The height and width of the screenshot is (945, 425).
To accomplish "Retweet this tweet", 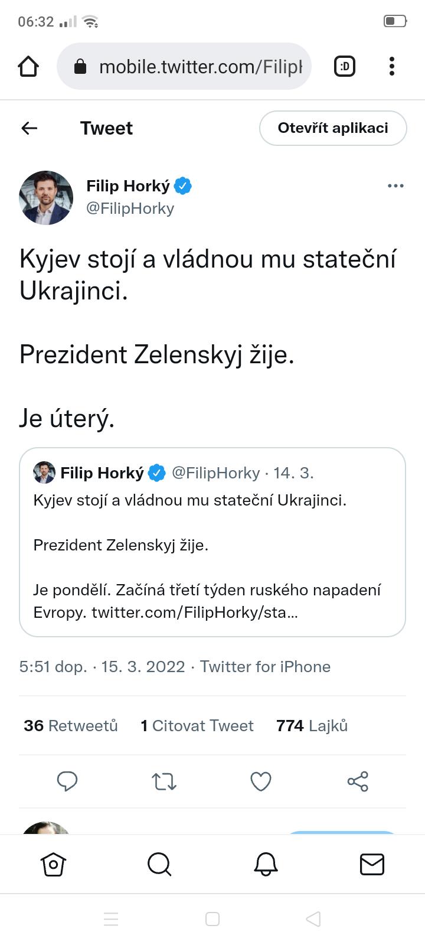I will click(164, 781).
